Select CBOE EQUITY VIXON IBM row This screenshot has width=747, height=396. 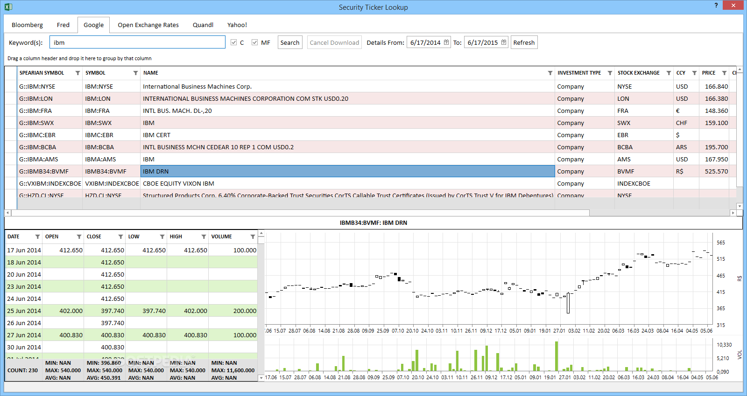[x=370, y=183]
